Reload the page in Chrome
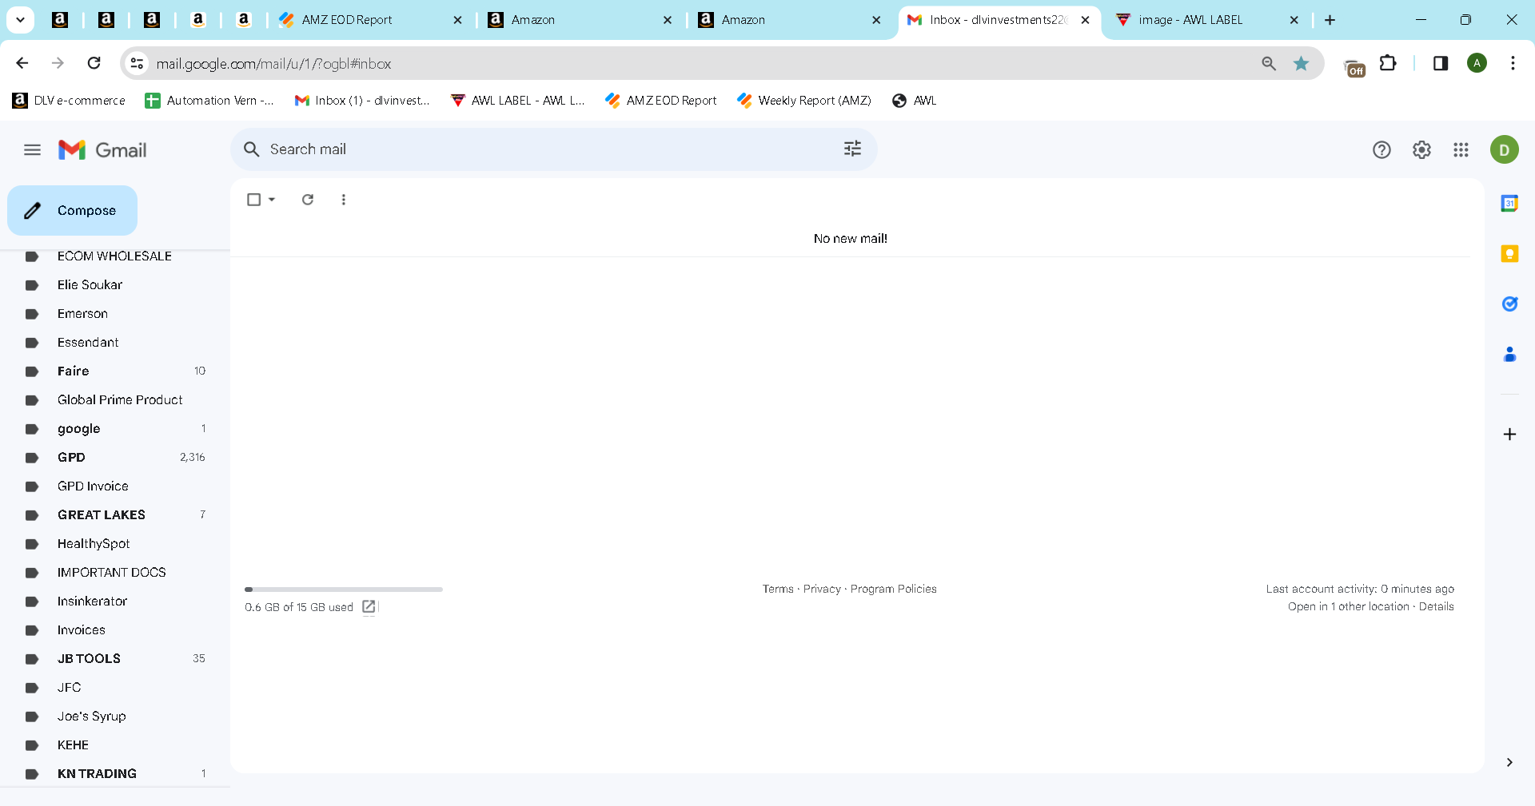The width and height of the screenshot is (1535, 806). (94, 63)
